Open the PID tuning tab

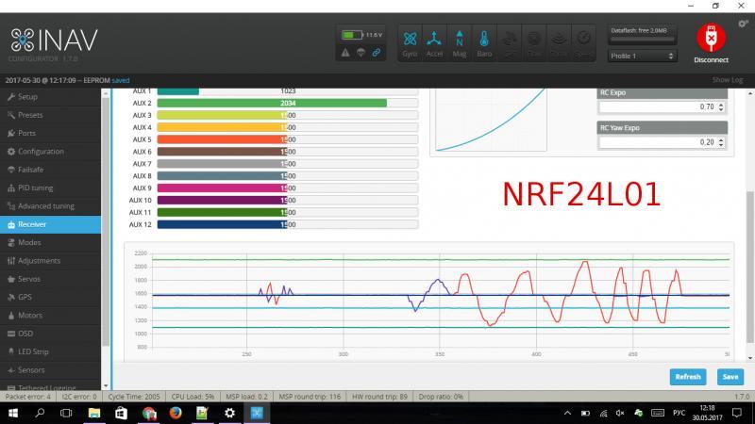(36, 188)
